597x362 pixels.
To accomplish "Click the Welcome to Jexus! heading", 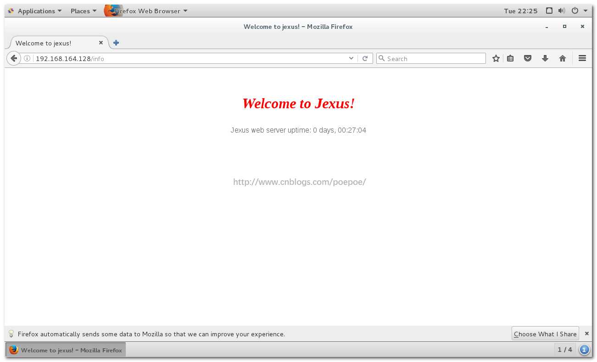I will coord(298,104).
